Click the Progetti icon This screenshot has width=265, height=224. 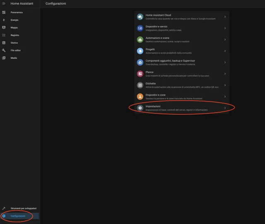pos(140,51)
